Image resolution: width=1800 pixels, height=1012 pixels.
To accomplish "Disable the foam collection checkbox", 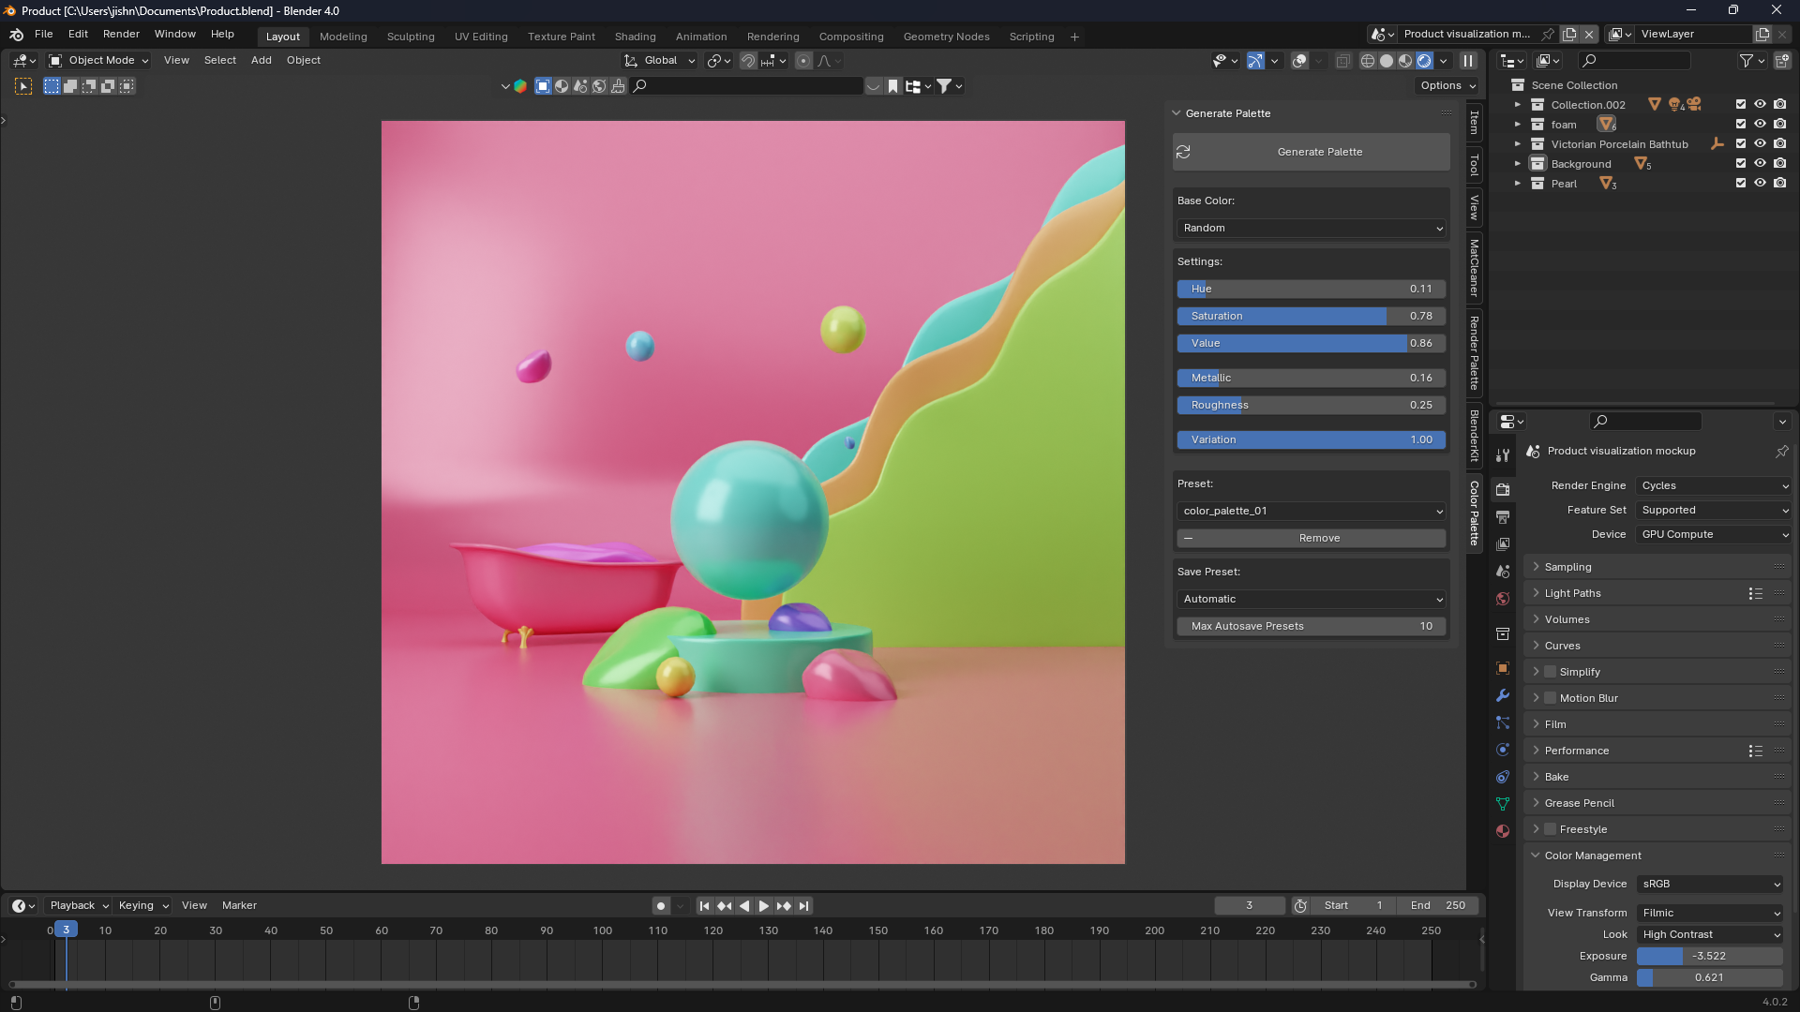I will (x=1739, y=124).
